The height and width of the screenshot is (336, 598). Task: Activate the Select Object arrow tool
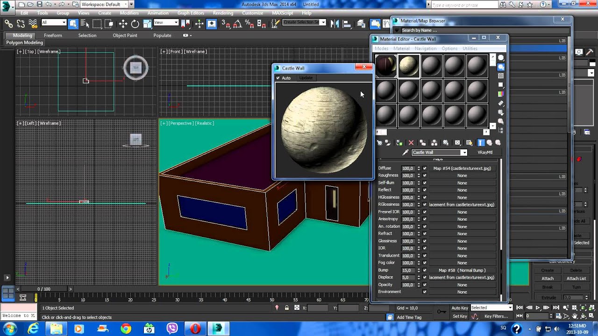coord(73,23)
